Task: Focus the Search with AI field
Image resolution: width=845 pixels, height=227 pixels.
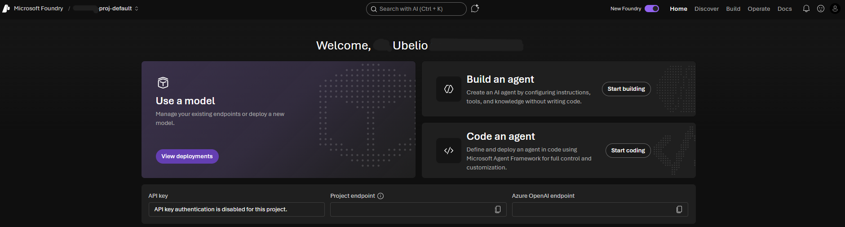Action: pyautogui.click(x=416, y=9)
